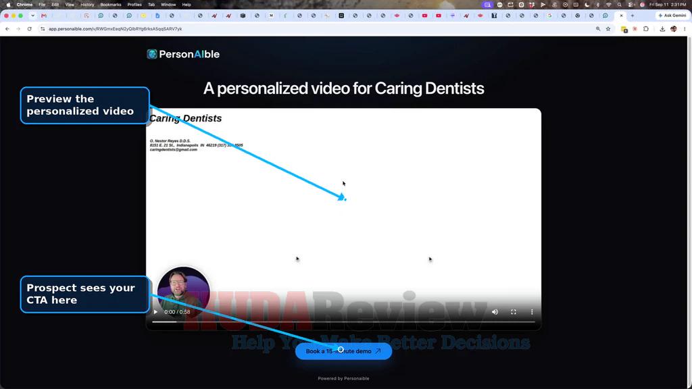Bookmark this page with star
Viewport: 692px width, 389px height.
click(x=608, y=28)
